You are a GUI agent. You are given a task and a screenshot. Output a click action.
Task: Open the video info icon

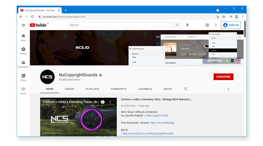[x=103, y=102]
